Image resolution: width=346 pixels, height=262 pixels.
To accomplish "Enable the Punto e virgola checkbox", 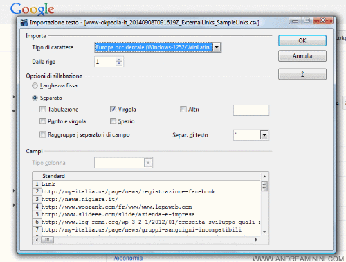I will click(x=43, y=121).
